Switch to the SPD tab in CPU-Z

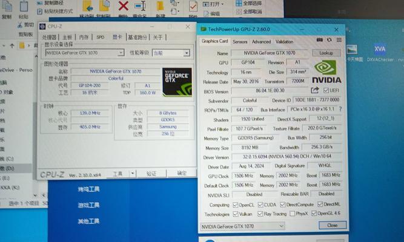101,38
